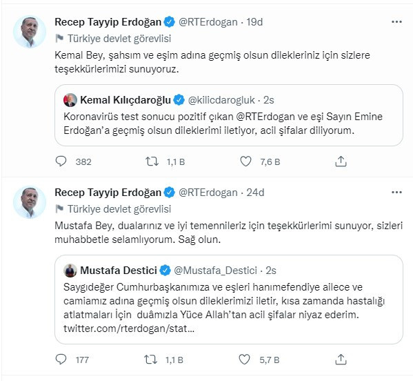Reply to the Kemal Bey thank-you tweet
Viewport: 413px width, 381px height.
click(61, 162)
